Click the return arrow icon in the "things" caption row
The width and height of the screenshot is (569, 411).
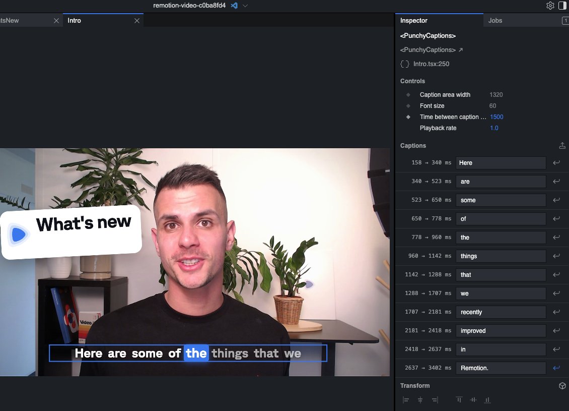tap(556, 256)
